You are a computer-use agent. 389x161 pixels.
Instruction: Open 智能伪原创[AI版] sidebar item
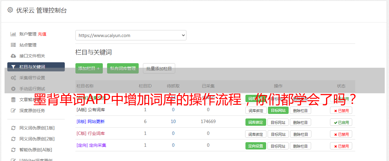click(36, 150)
